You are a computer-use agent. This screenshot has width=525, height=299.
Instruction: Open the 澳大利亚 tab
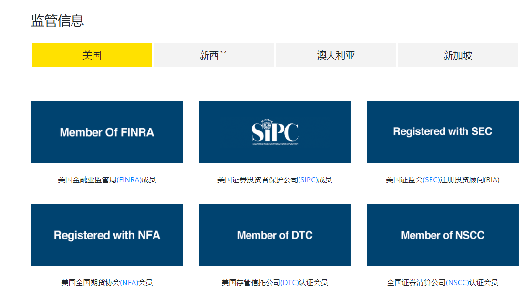coord(336,55)
